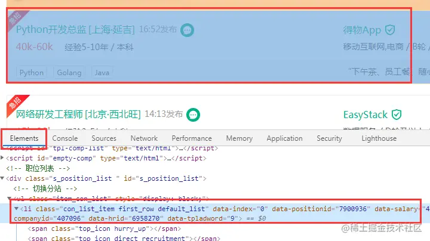This screenshot has height=241, width=430.
Task: Switch to the Lighthouse tab
Action: pyautogui.click(x=379, y=138)
